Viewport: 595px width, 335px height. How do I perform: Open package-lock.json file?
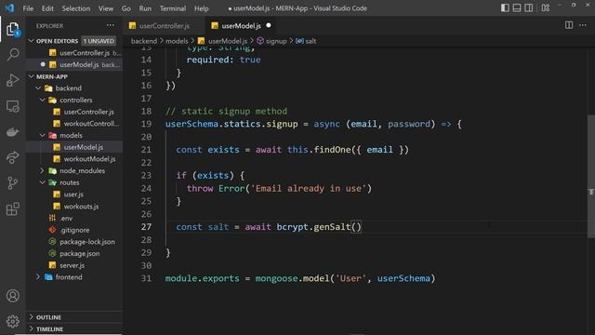[74, 242]
